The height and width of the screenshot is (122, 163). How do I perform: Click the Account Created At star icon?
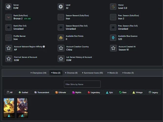[x=113, y=48]
